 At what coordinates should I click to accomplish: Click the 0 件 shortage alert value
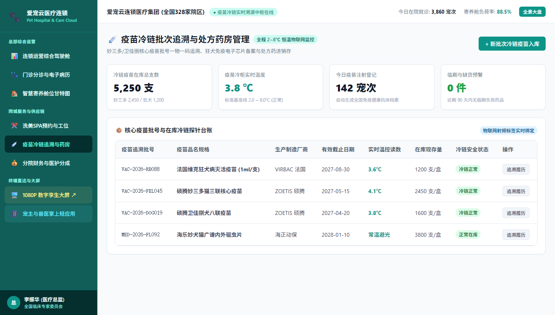coord(456,88)
